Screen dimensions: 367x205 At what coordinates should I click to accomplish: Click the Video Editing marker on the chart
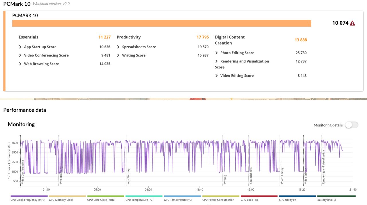point(306,175)
